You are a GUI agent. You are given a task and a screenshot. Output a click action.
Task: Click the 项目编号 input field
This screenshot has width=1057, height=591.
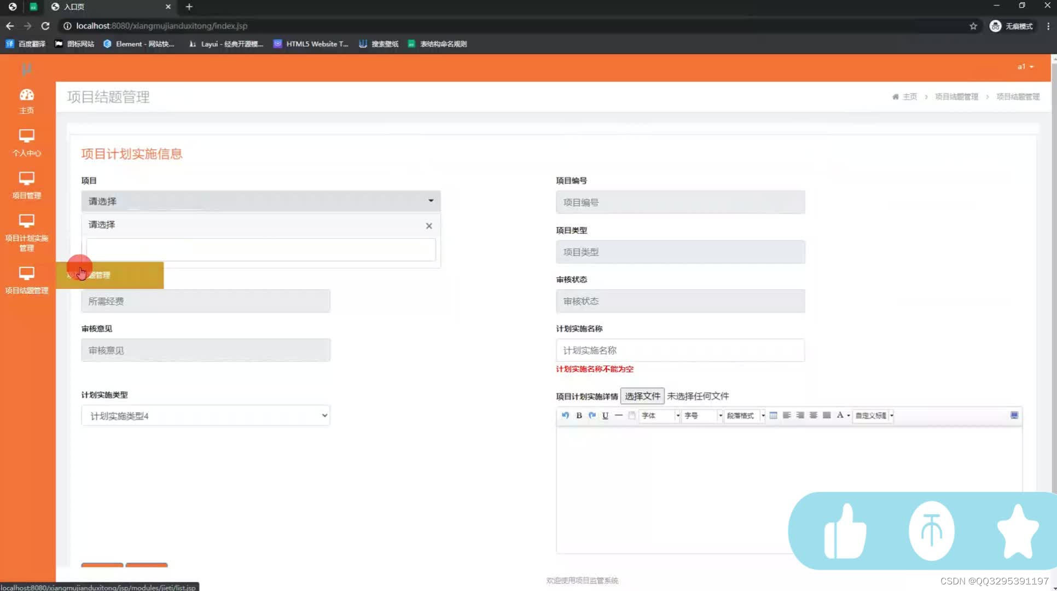tap(680, 202)
